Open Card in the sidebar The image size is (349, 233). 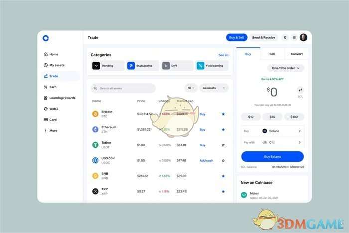pos(50,120)
